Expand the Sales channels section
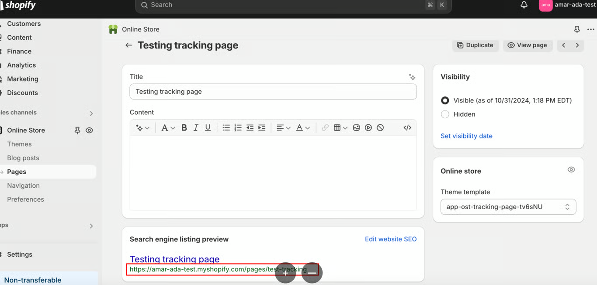Image resolution: width=597 pixels, height=285 pixels. point(91,113)
